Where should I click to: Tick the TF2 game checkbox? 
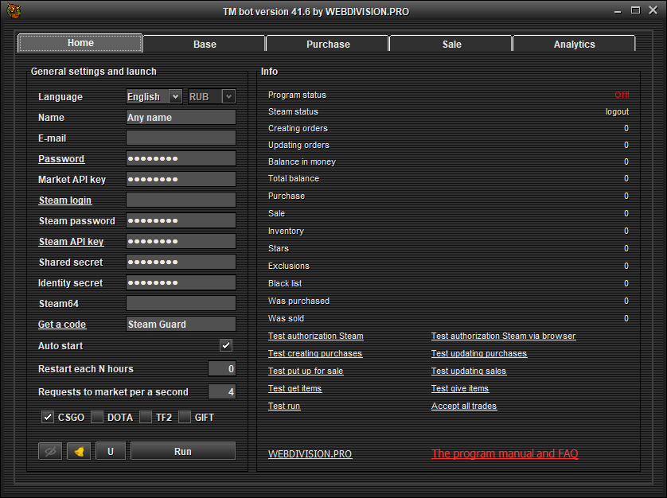pos(146,417)
